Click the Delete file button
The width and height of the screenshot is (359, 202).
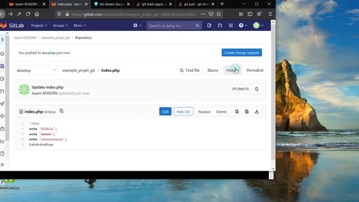tap(221, 112)
